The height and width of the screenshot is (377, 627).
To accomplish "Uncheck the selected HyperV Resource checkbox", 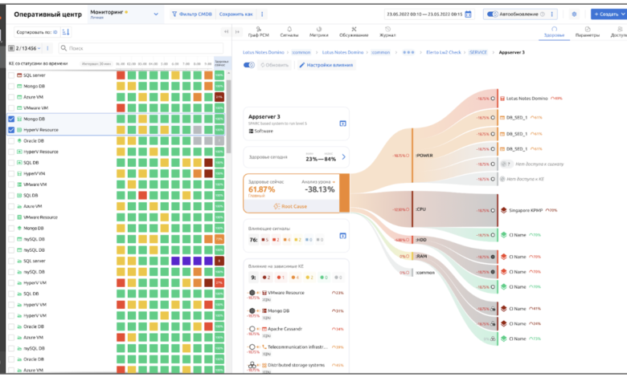I will click(x=11, y=130).
